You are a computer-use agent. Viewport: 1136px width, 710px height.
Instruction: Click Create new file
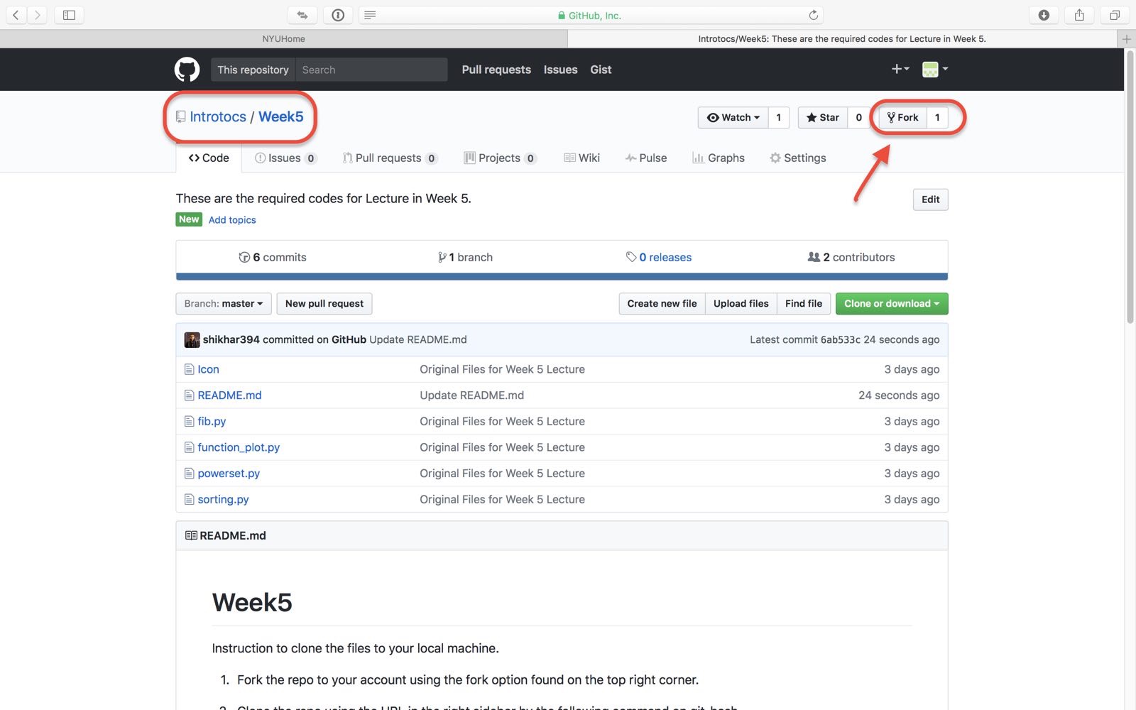(x=662, y=303)
